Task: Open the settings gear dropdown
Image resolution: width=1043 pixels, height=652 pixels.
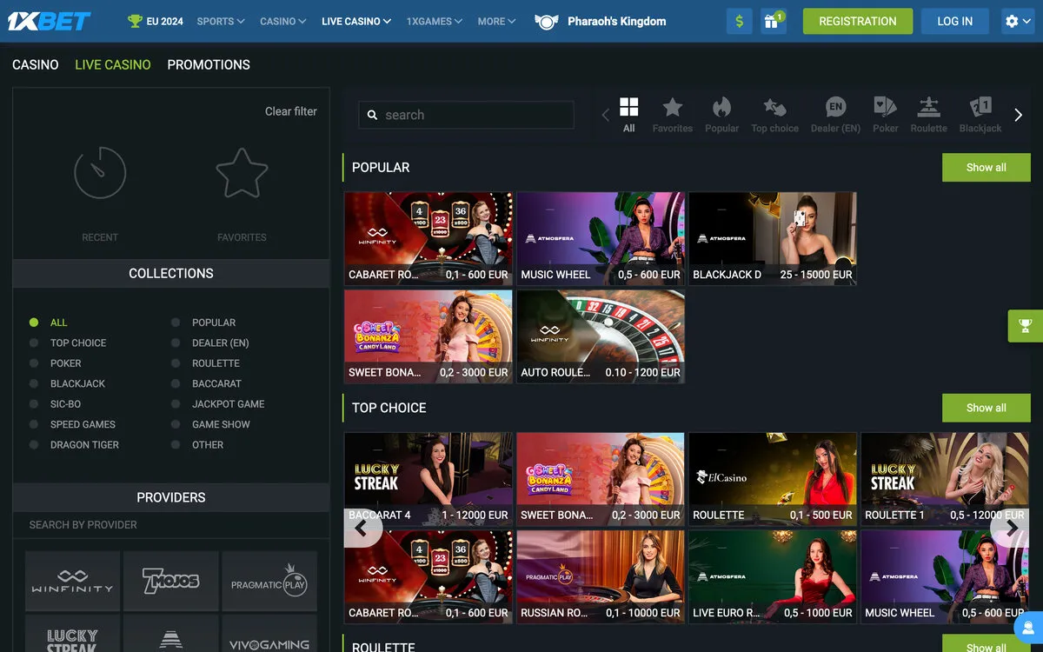Action: [x=1017, y=22]
